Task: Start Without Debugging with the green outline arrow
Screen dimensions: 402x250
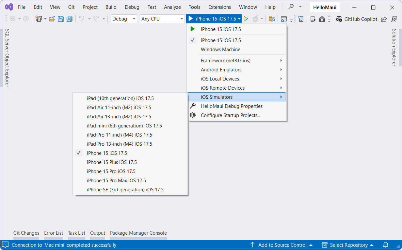Action: click(246, 19)
